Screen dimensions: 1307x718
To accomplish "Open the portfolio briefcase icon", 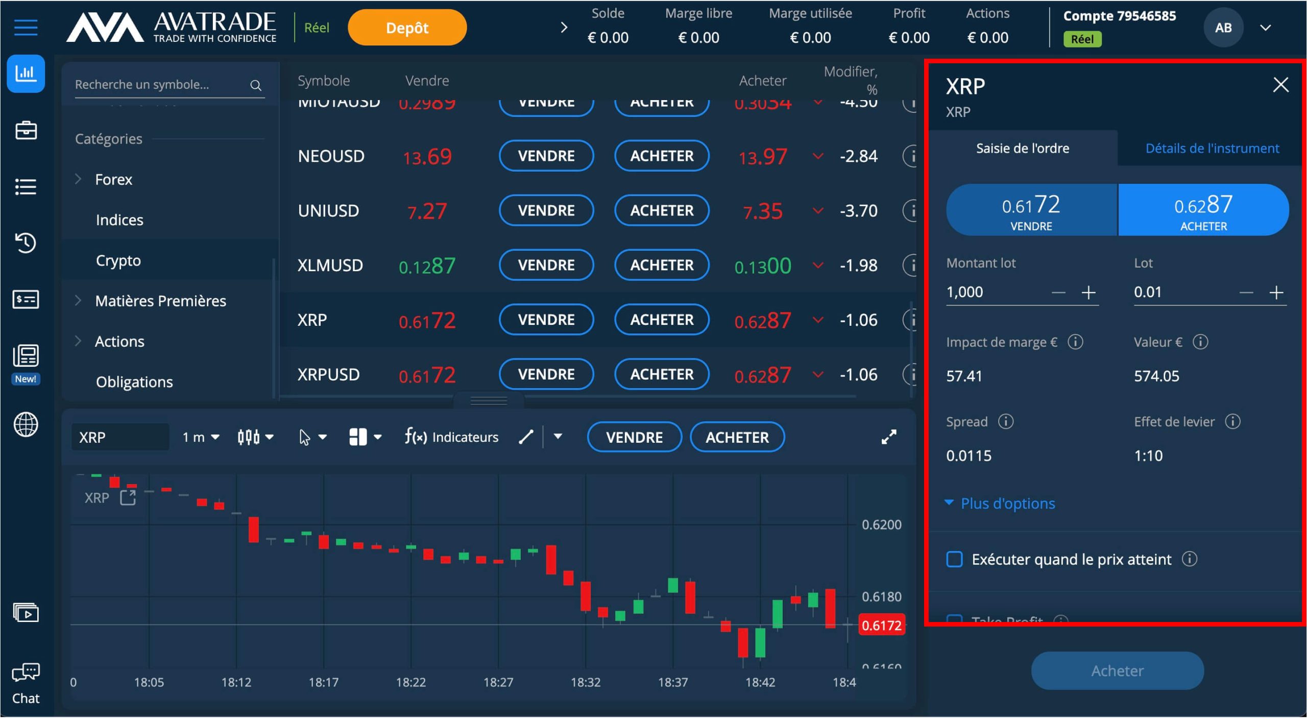I will [26, 130].
